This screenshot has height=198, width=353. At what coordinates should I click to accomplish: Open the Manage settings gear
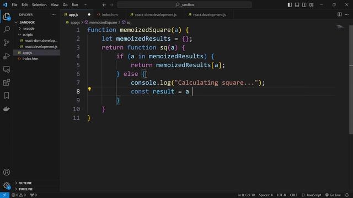7,185
